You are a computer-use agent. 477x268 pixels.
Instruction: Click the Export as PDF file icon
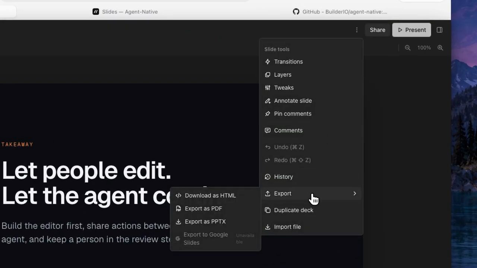coord(179,208)
